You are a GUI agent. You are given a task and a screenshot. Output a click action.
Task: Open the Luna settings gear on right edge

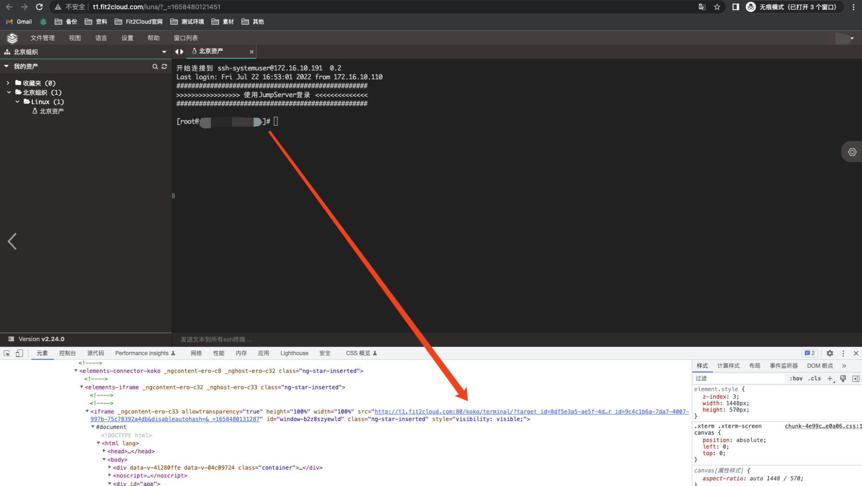coord(852,151)
